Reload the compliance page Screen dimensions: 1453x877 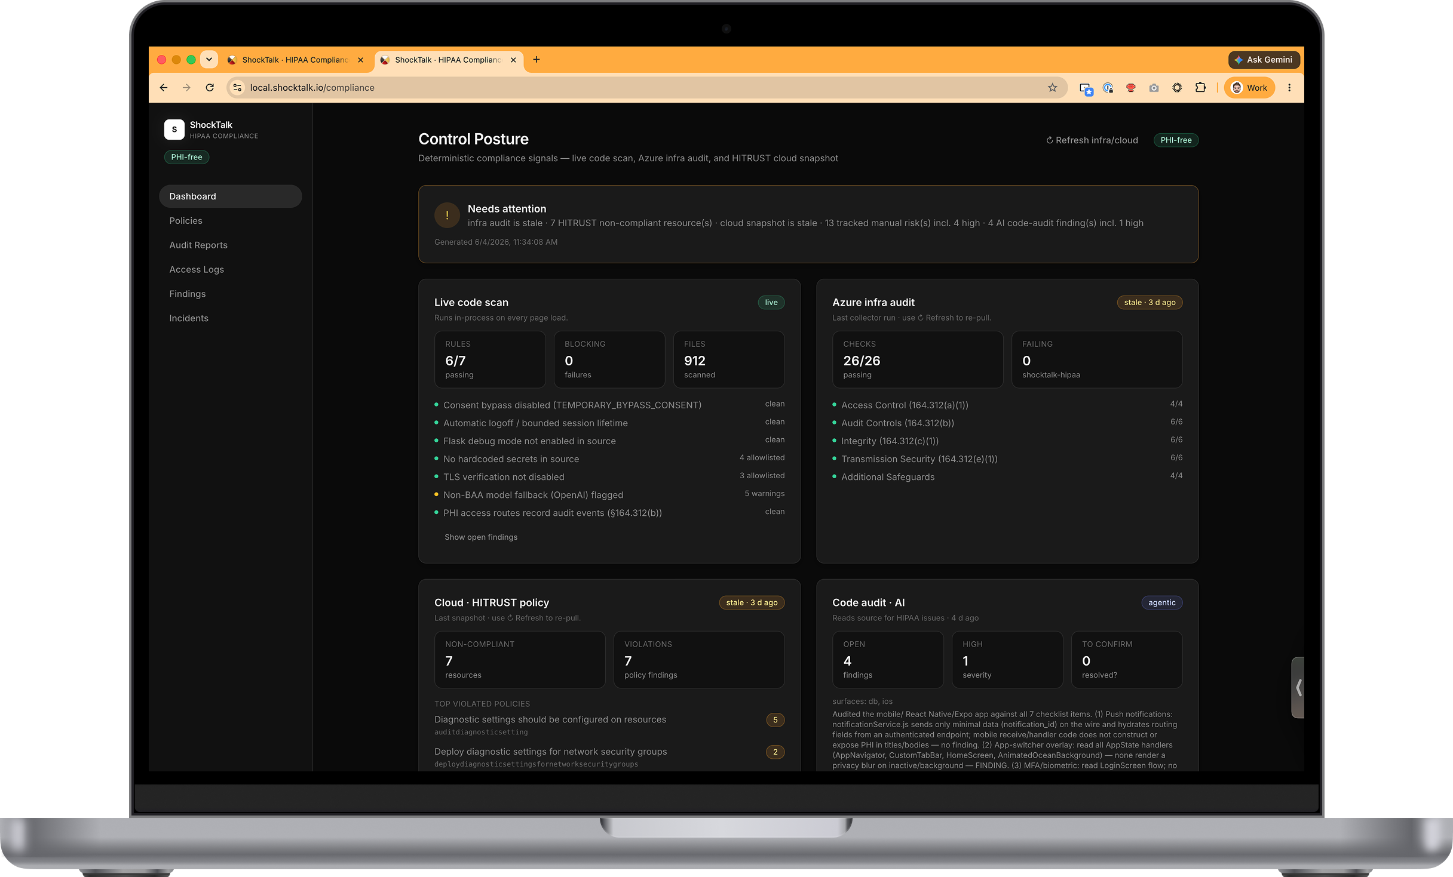pos(210,88)
